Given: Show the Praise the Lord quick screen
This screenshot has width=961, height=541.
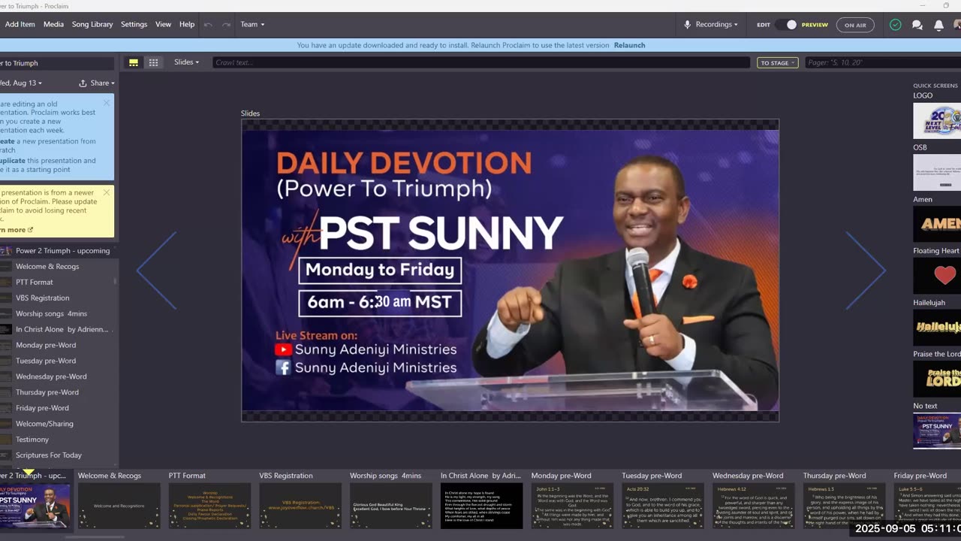Looking at the screenshot, I should pyautogui.click(x=937, y=379).
